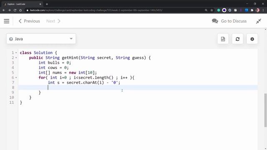The width and height of the screenshot is (267, 150).
Task: Place cursor in 'int s = secret.charAt(i)' line
Action: point(84,82)
